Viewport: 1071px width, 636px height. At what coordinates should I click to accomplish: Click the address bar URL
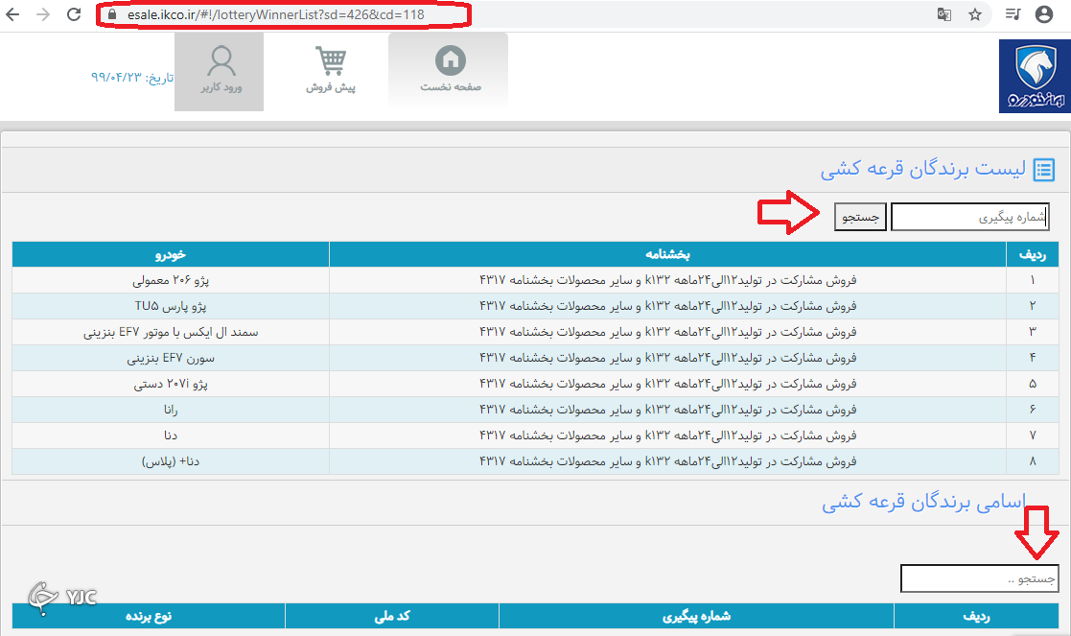tap(275, 15)
